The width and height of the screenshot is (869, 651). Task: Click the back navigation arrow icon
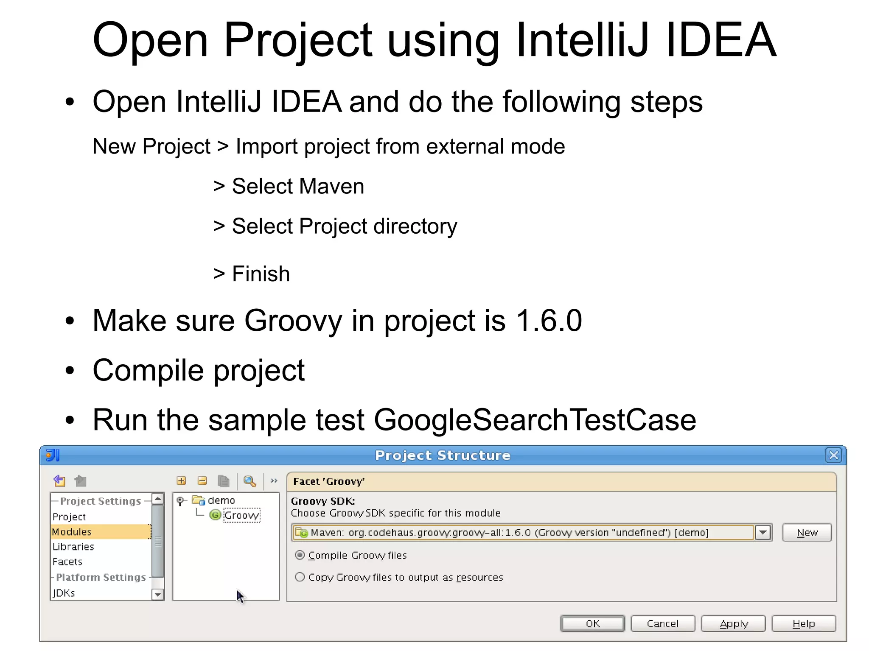(x=59, y=481)
